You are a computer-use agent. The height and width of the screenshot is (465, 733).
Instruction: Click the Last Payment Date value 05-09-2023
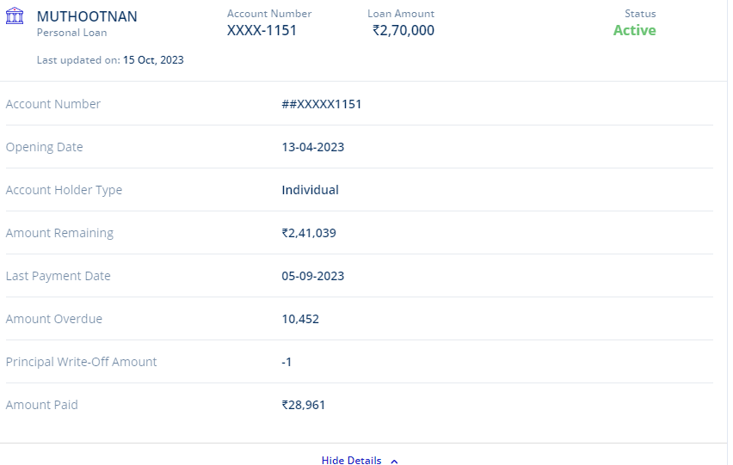312,276
